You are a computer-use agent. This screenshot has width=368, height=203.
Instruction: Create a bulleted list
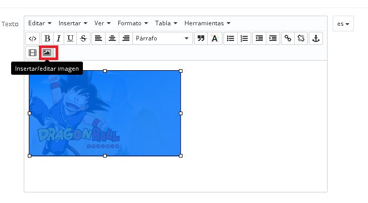coord(231,38)
